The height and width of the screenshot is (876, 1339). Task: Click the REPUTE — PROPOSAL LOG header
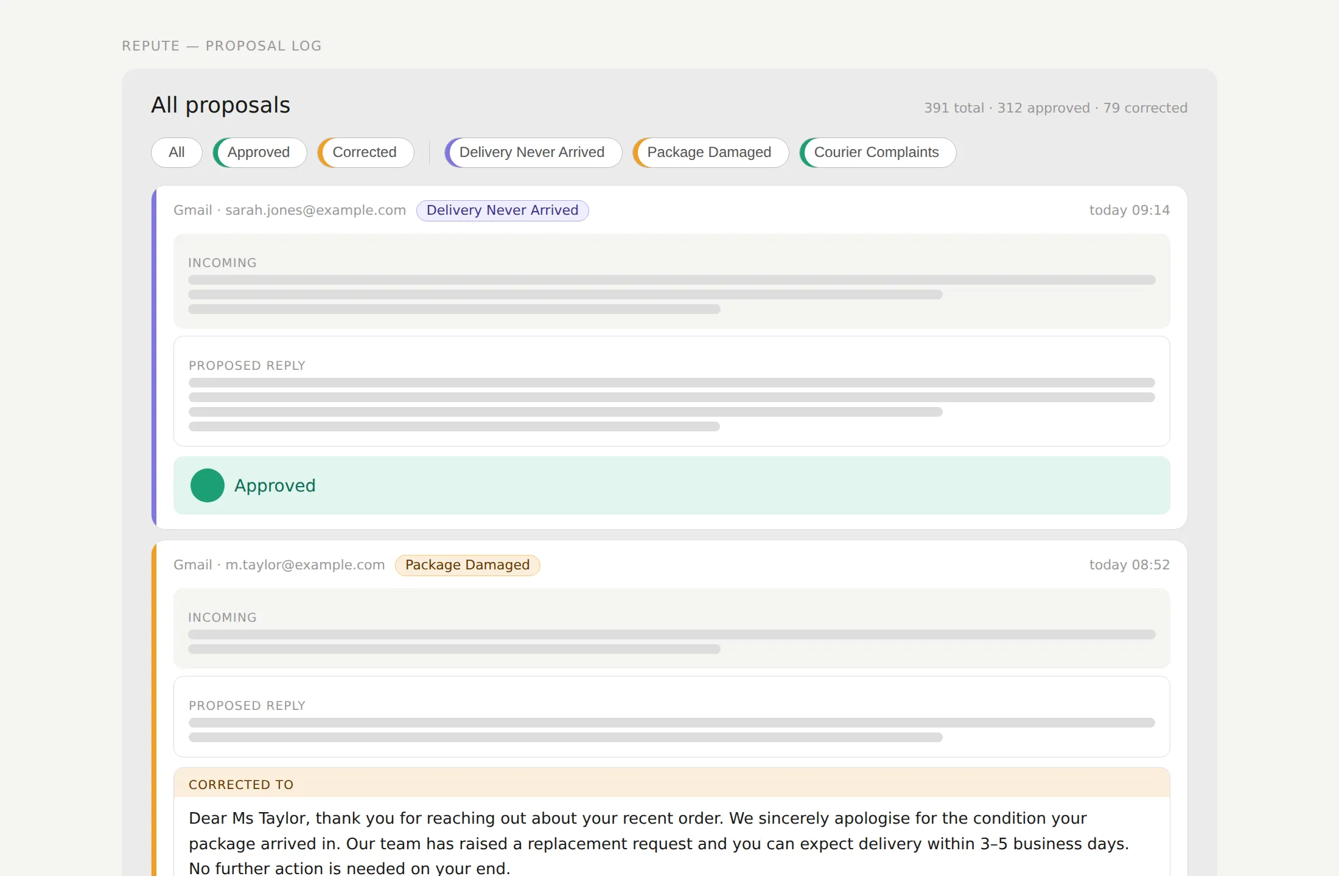click(222, 46)
